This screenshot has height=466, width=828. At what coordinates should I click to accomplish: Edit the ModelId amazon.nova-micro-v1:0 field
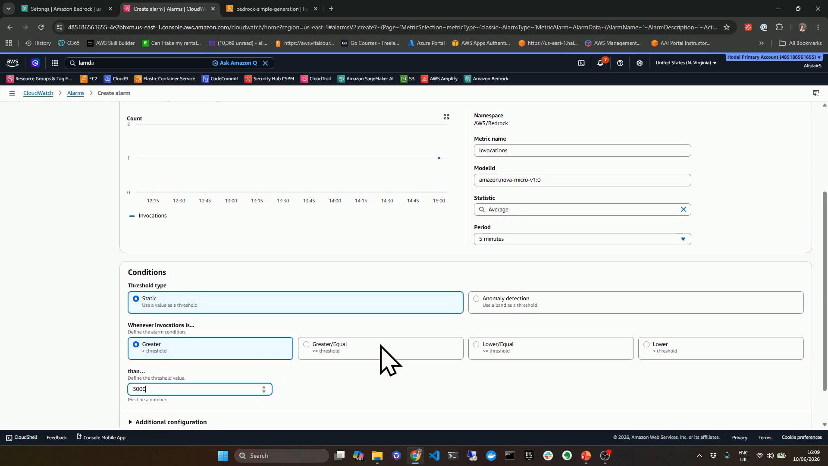(x=582, y=180)
